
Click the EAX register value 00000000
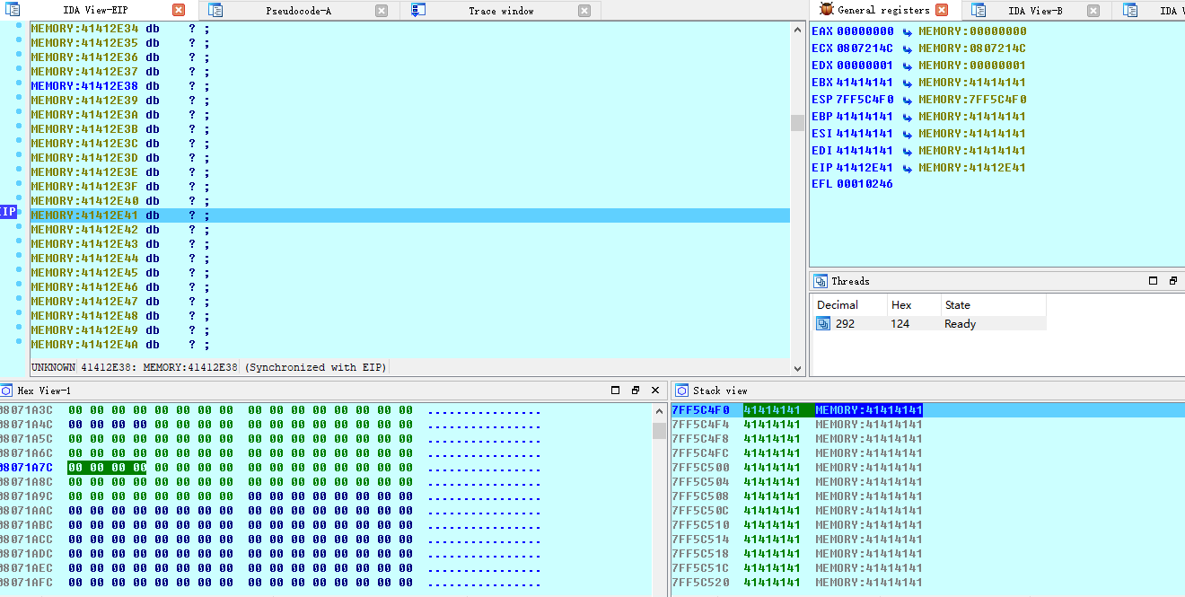point(865,31)
